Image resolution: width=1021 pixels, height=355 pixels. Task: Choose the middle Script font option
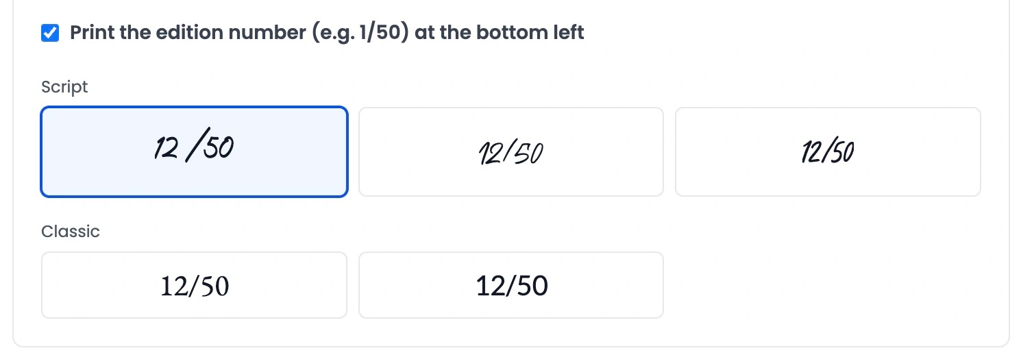click(511, 151)
